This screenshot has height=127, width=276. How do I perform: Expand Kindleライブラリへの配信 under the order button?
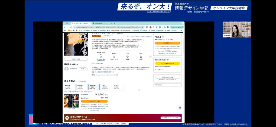point(167,53)
